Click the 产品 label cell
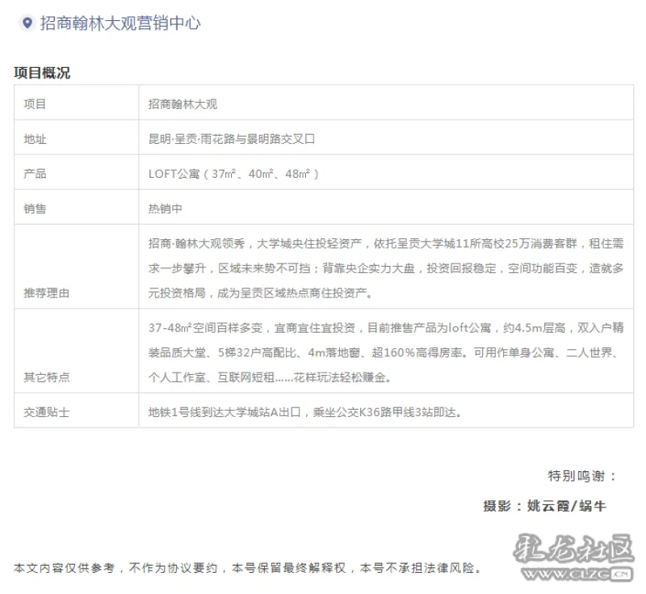 click(76, 172)
